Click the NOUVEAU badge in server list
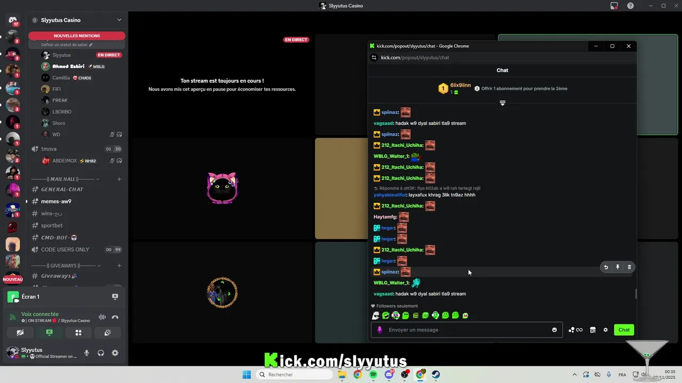This screenshot has width=682, height=383. pos(13,279)
